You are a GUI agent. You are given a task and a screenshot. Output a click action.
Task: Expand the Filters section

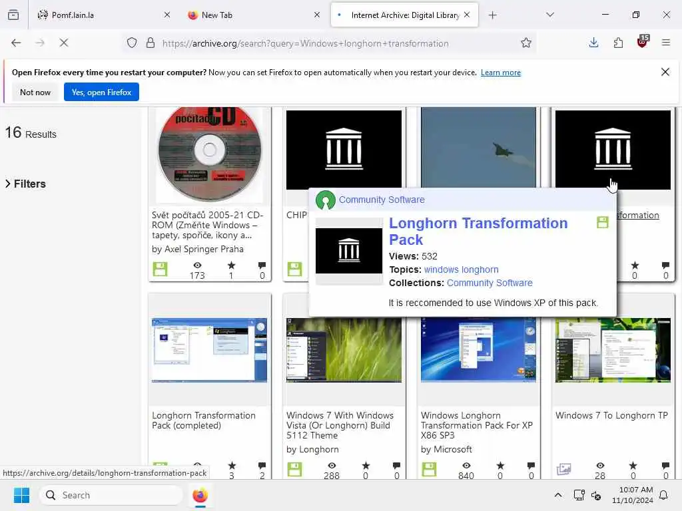25,184
